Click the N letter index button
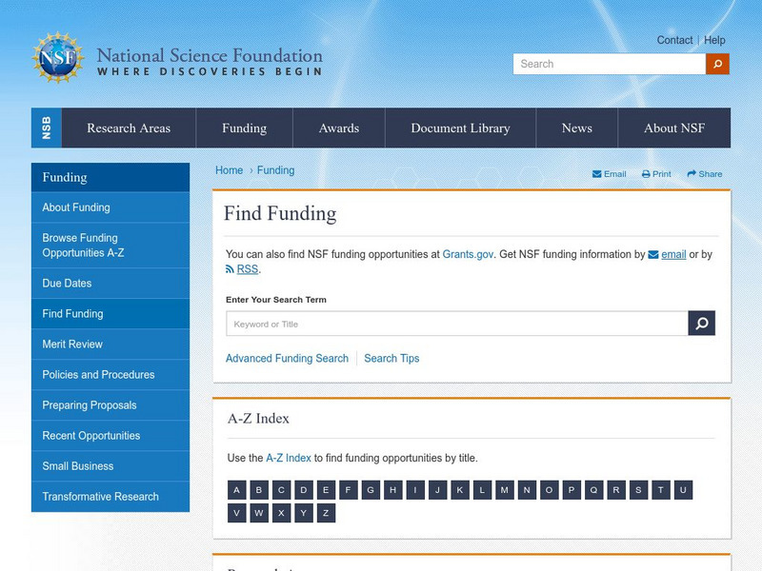Image resolution: width=762 pixels, height=571 pixels. [x=527, y=490]
